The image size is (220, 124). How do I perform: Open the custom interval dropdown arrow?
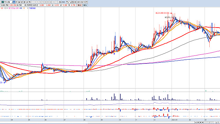(56, 2)
